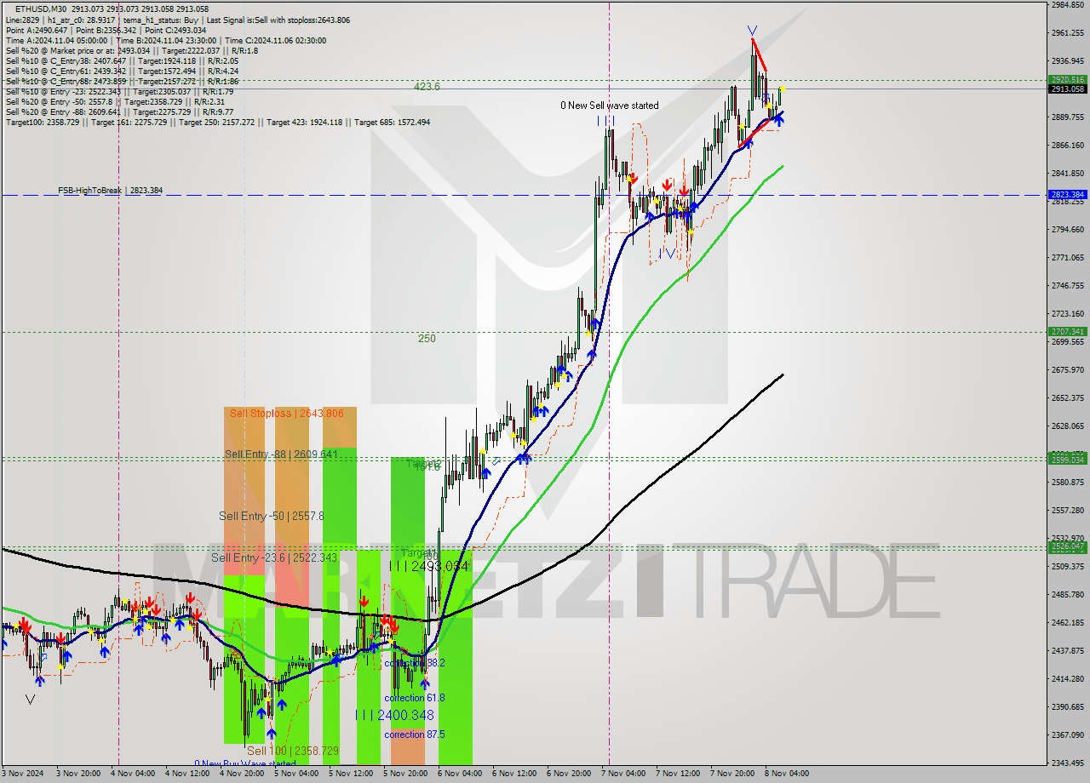Screen dimensions: 1090x783
Task: Select the 'Sell Entry -50 | 2557.8' label
Action: click(271, 516)
